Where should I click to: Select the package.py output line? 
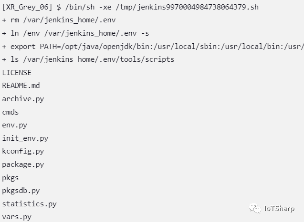pos(23,164)
